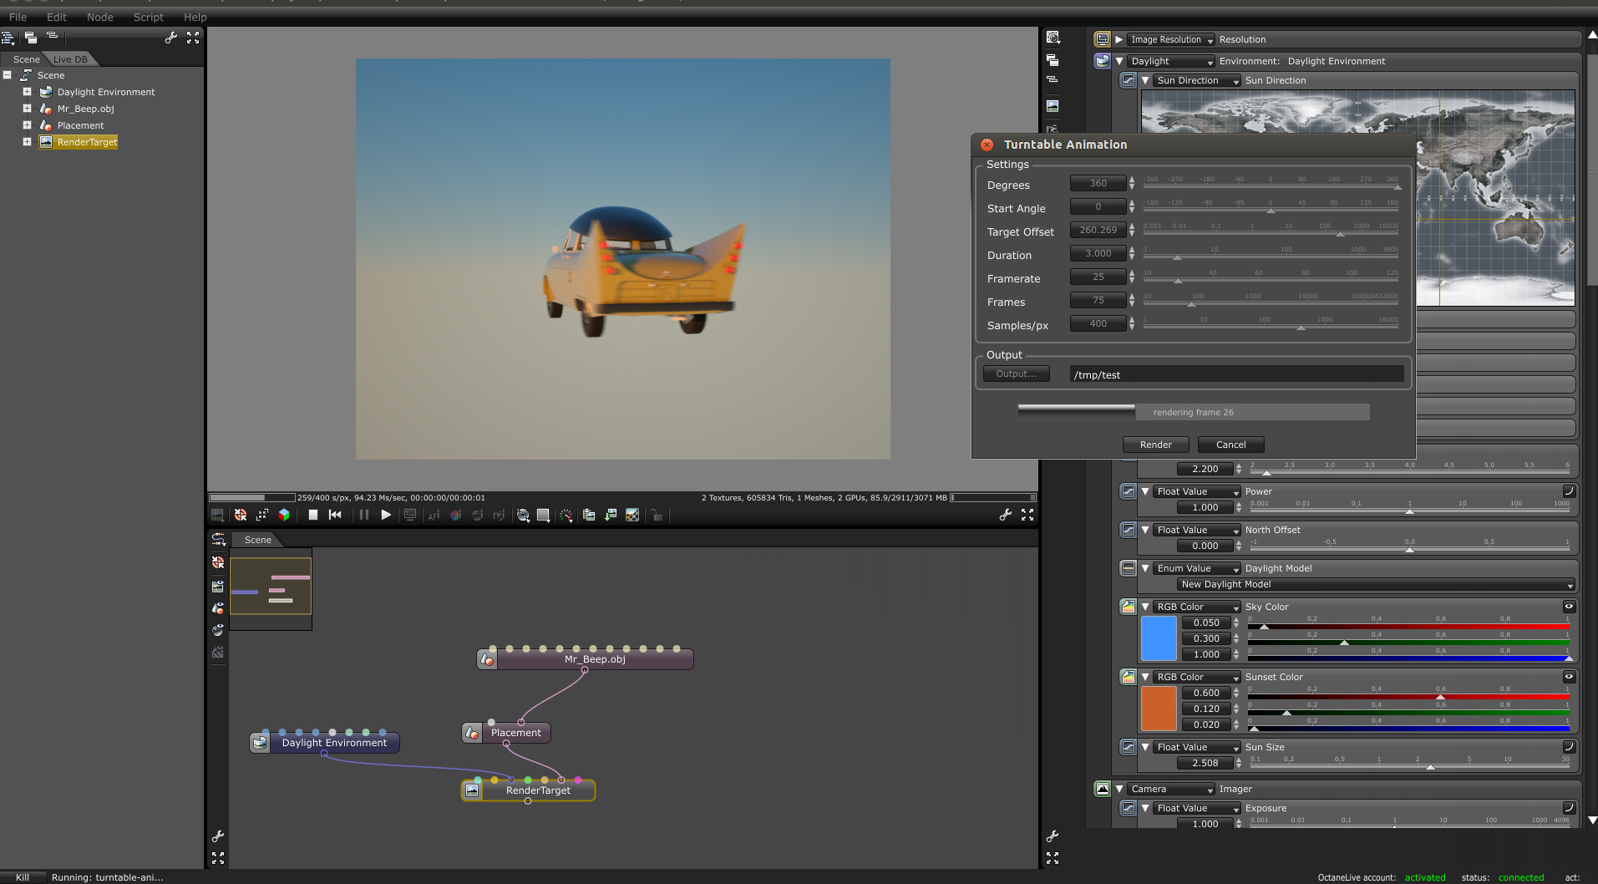Toggle the Sky Color RGB node button

coord(1129,607)
